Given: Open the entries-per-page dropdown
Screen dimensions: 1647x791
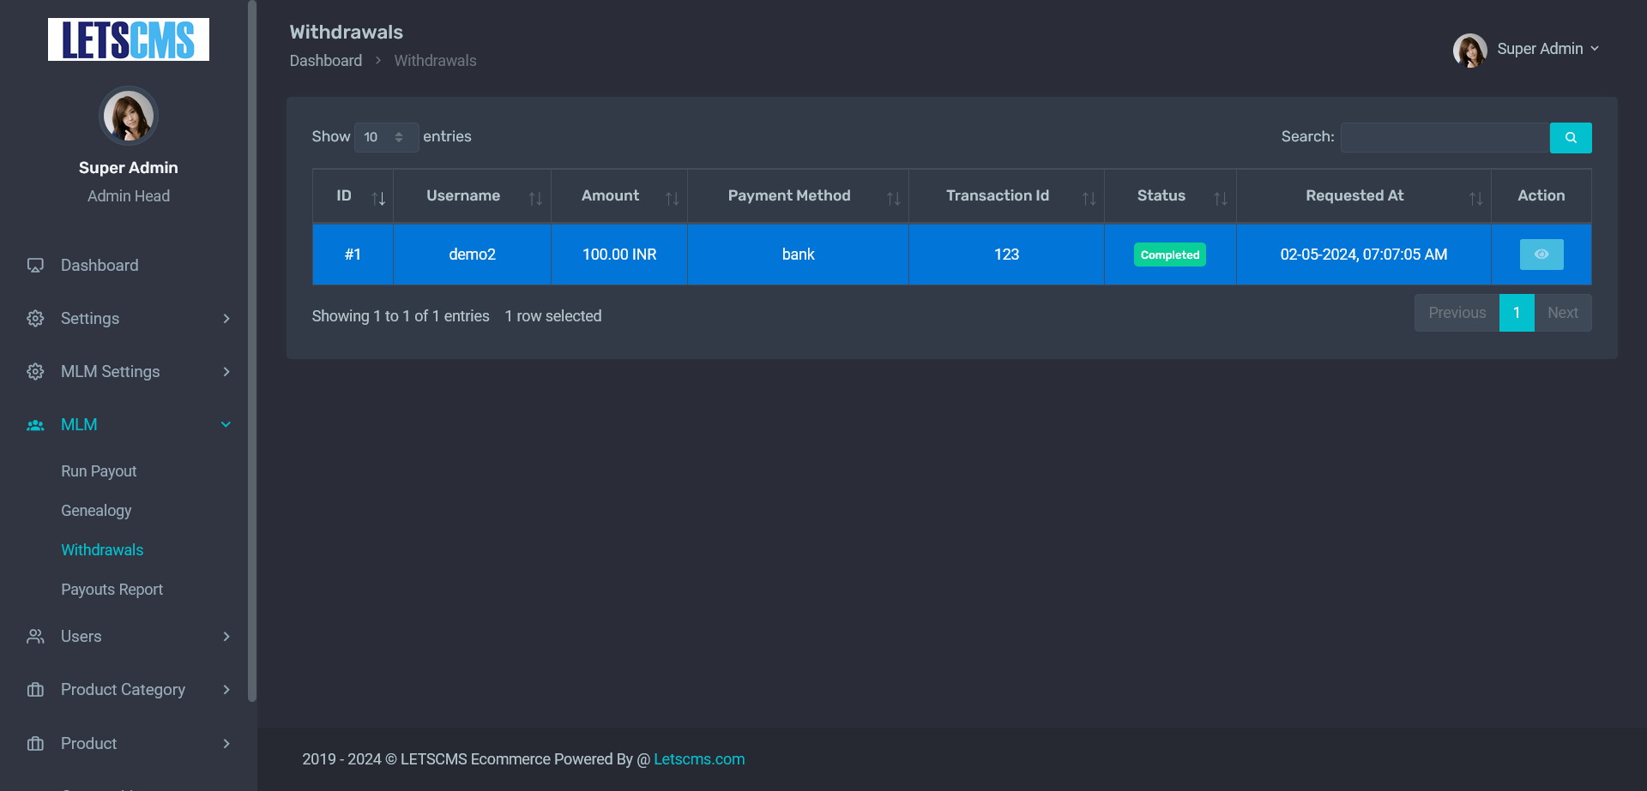Looking at the screenshot, I should 386,137.
